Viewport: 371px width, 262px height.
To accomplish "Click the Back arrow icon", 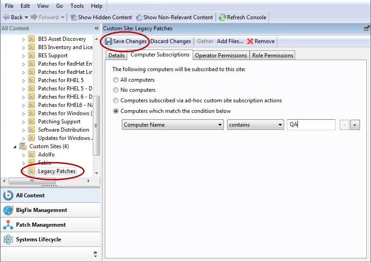I will click(x=6, y=17).
